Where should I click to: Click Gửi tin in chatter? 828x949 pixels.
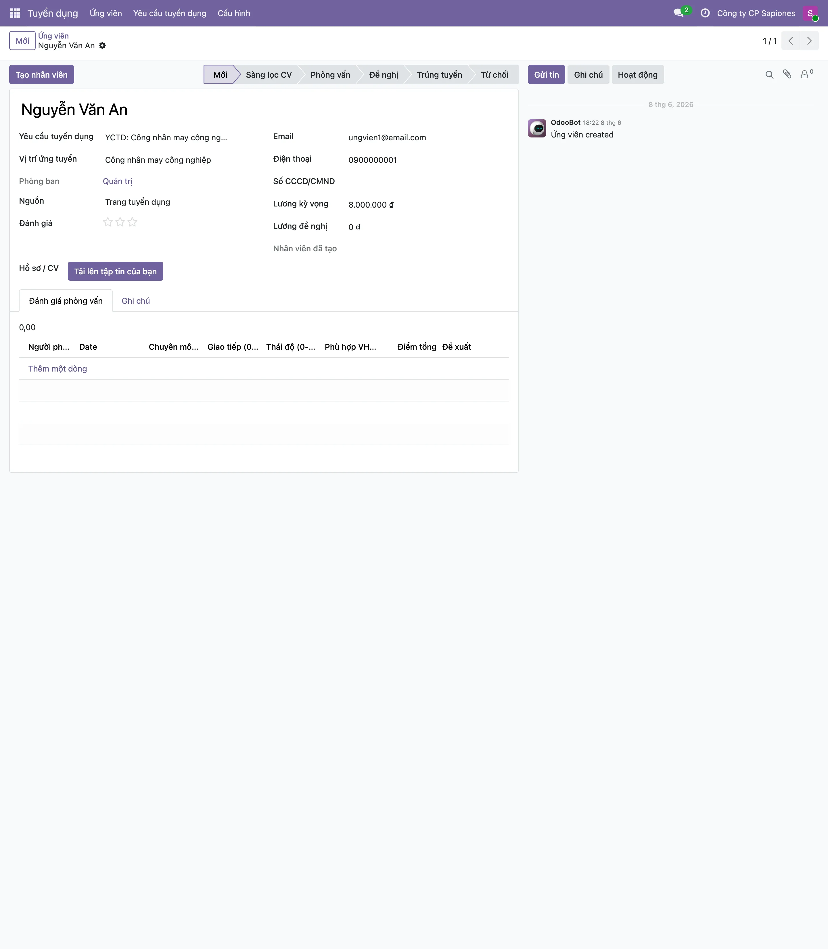click(x=547, y=75)
